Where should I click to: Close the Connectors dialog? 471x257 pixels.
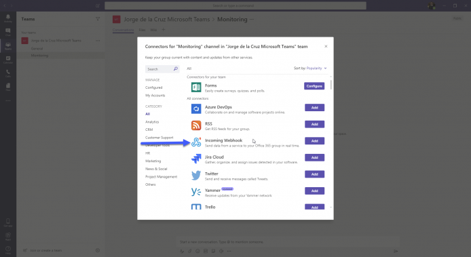click(326, 46)
